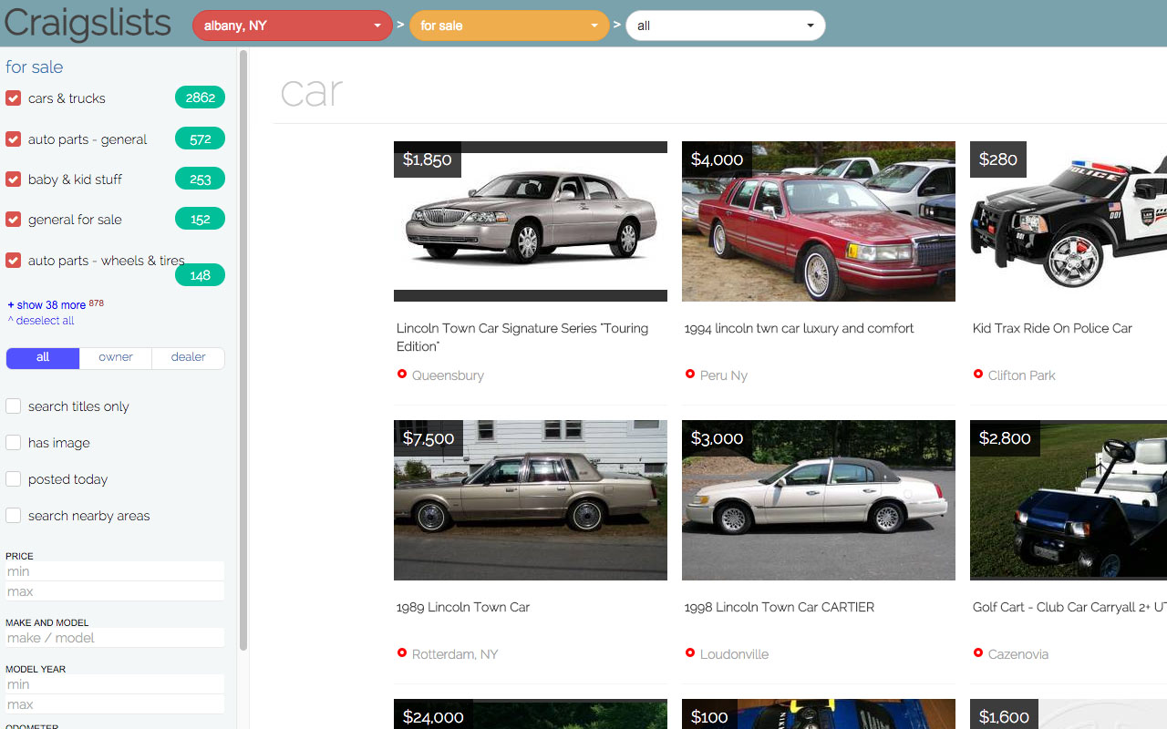The image size is (1167, 729).
Task: Click the Queensbury location text
Action: click(x=448, y=375)
